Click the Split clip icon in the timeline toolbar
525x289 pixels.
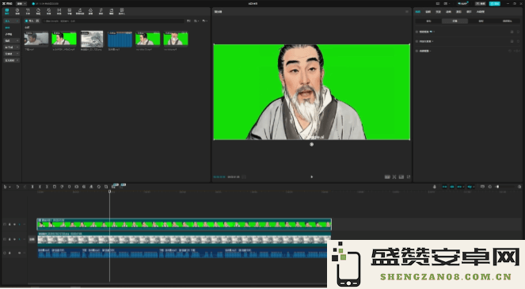point(32,187)
